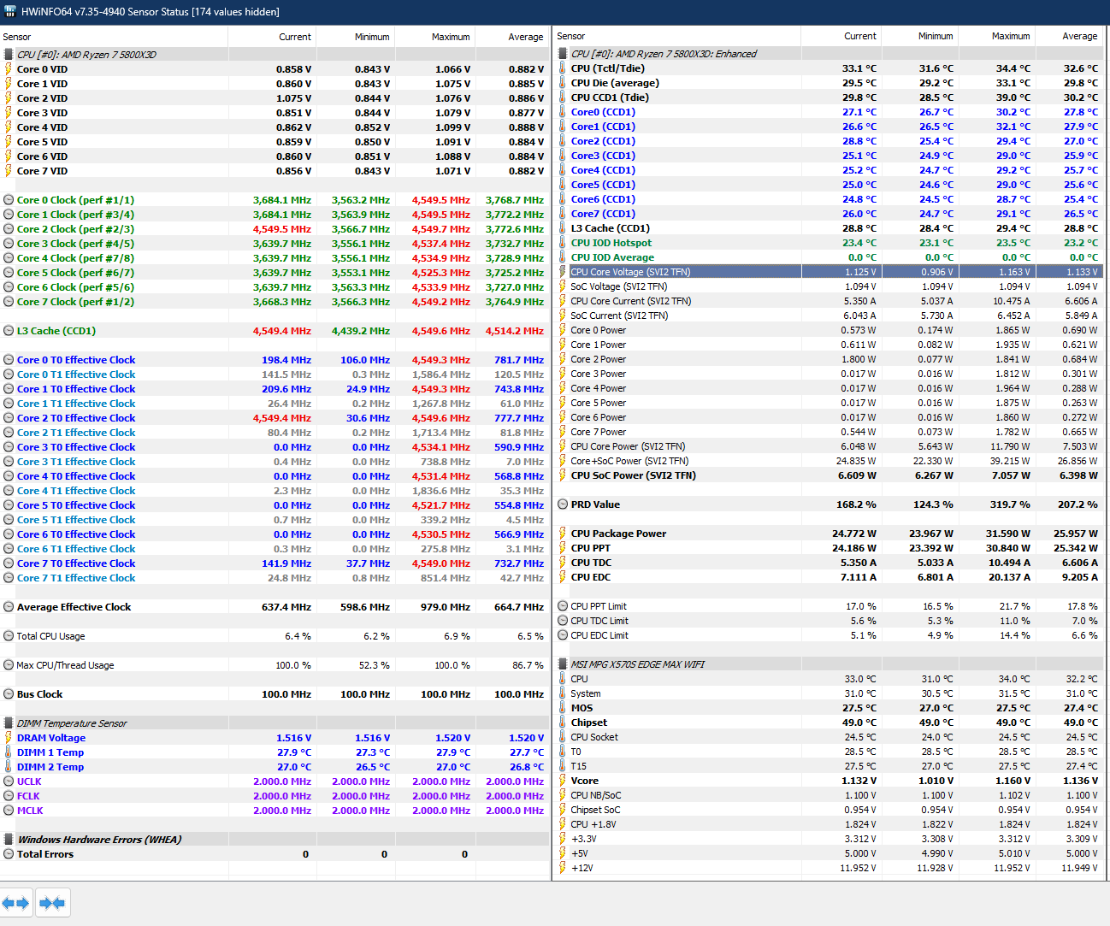Screen dimensions: 1110x926
Task: Click the right panel Average column header
Action: click(1069, 36)
